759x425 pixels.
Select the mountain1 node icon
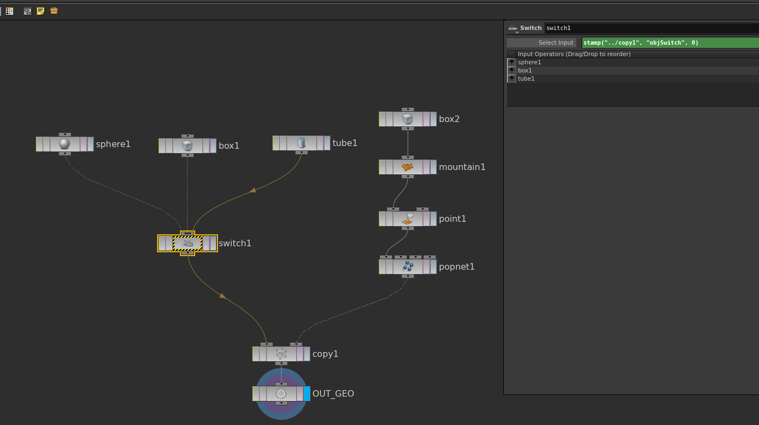click(407, 167)
